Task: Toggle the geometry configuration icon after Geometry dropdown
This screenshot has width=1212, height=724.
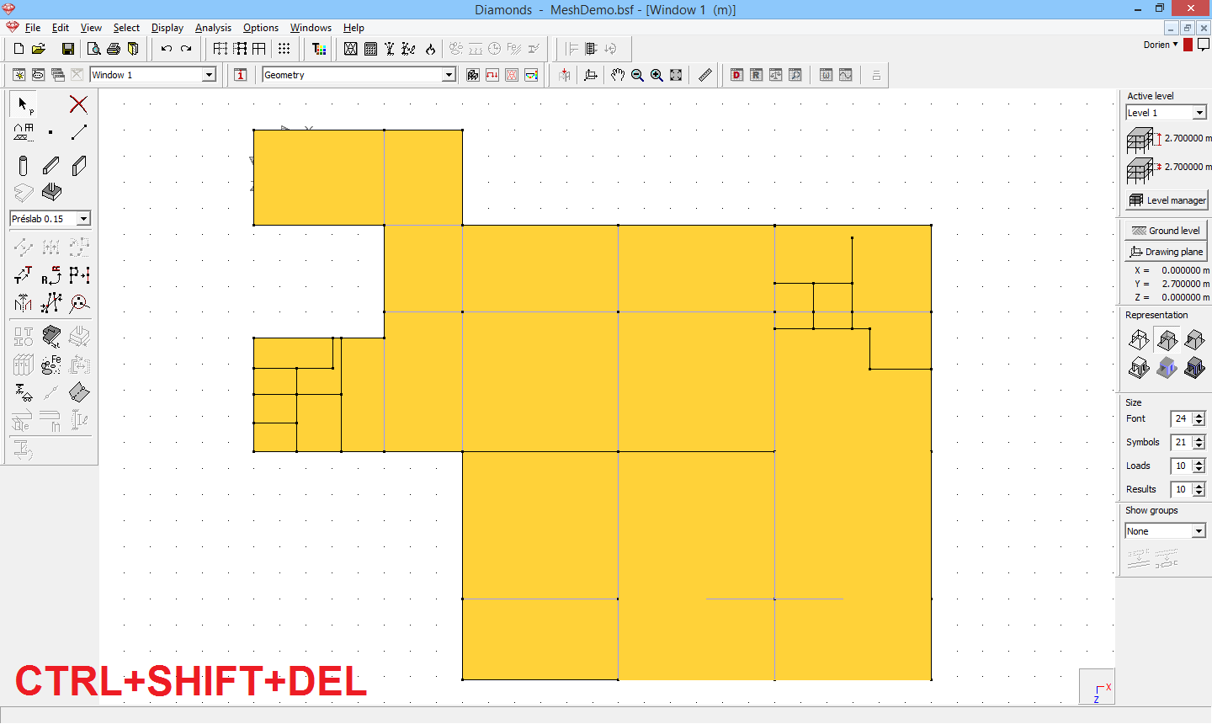Action: pyautogui.click(x=473, y=75)
